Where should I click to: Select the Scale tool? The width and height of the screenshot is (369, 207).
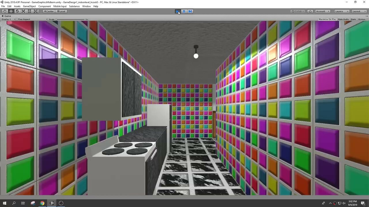tap(23, 11)
